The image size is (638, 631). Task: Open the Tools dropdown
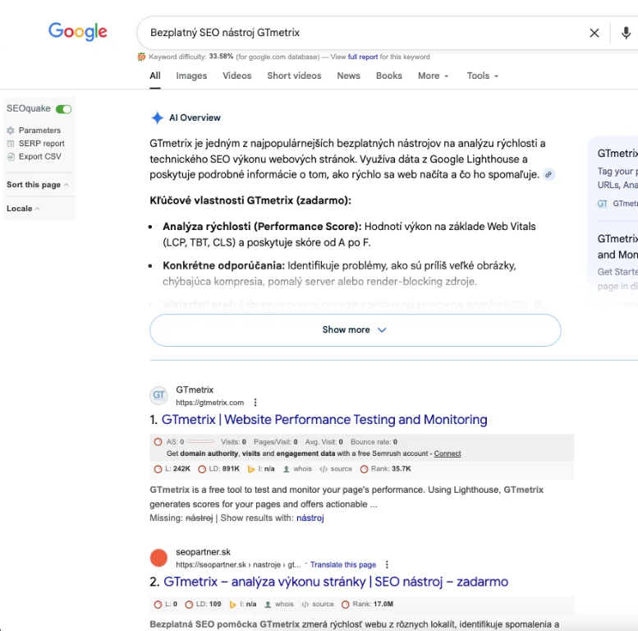483,76
